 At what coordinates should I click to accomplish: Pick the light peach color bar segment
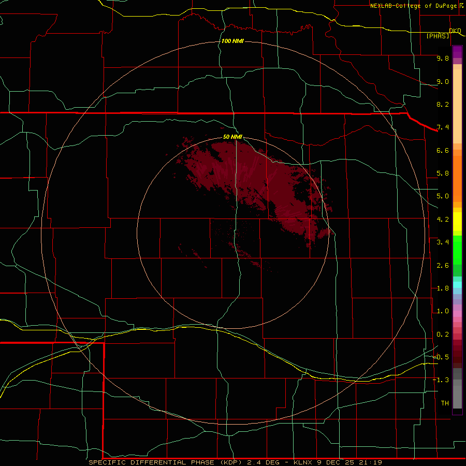coord(457,106)
